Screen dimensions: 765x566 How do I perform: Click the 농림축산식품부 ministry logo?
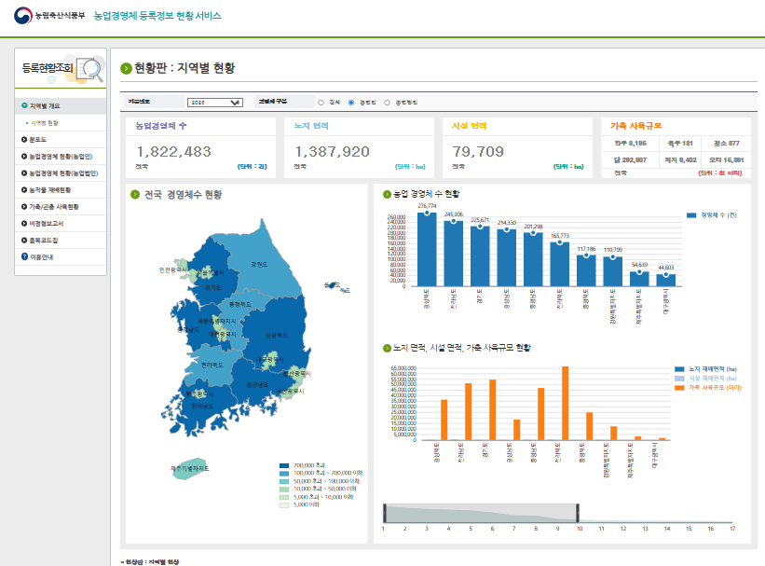[49, 16]
